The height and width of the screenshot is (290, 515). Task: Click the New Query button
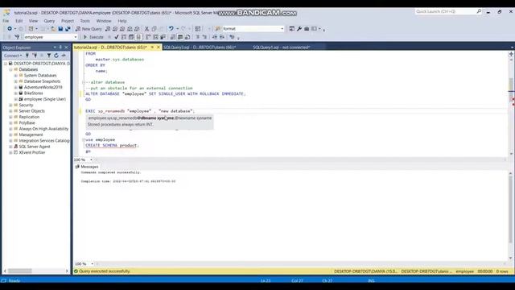coord(89,29)
